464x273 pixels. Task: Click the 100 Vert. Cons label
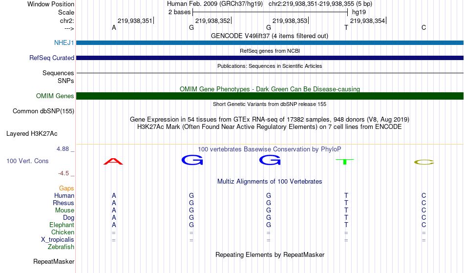[27, 161]
